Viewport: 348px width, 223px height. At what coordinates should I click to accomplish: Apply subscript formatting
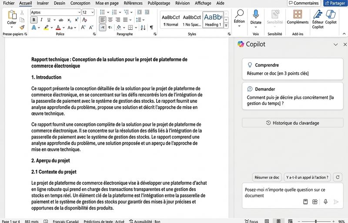69,20
